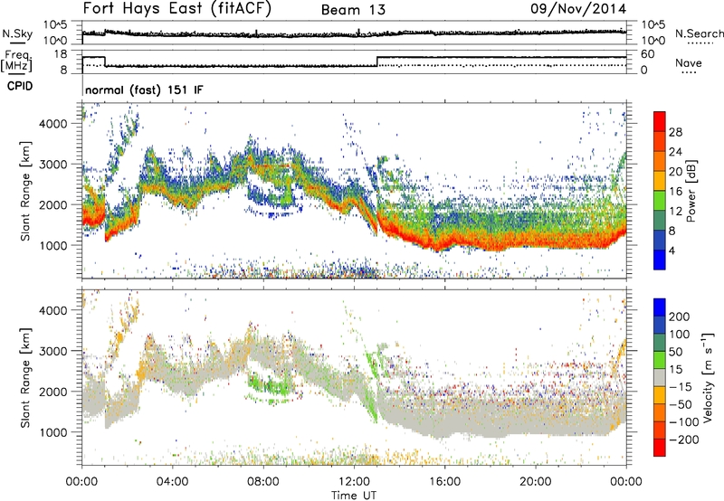Click frequency step-up line at 13:00

(377, 61)
